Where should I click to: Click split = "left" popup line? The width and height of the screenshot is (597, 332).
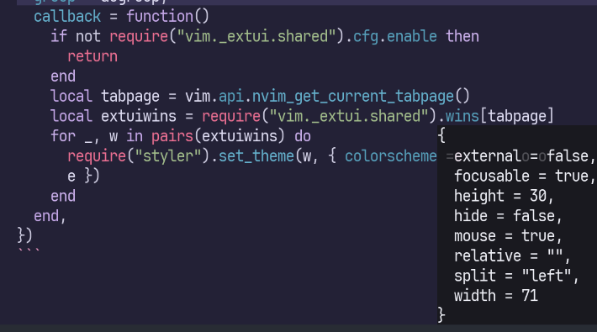pyautogui.click(x=516, y=276)
